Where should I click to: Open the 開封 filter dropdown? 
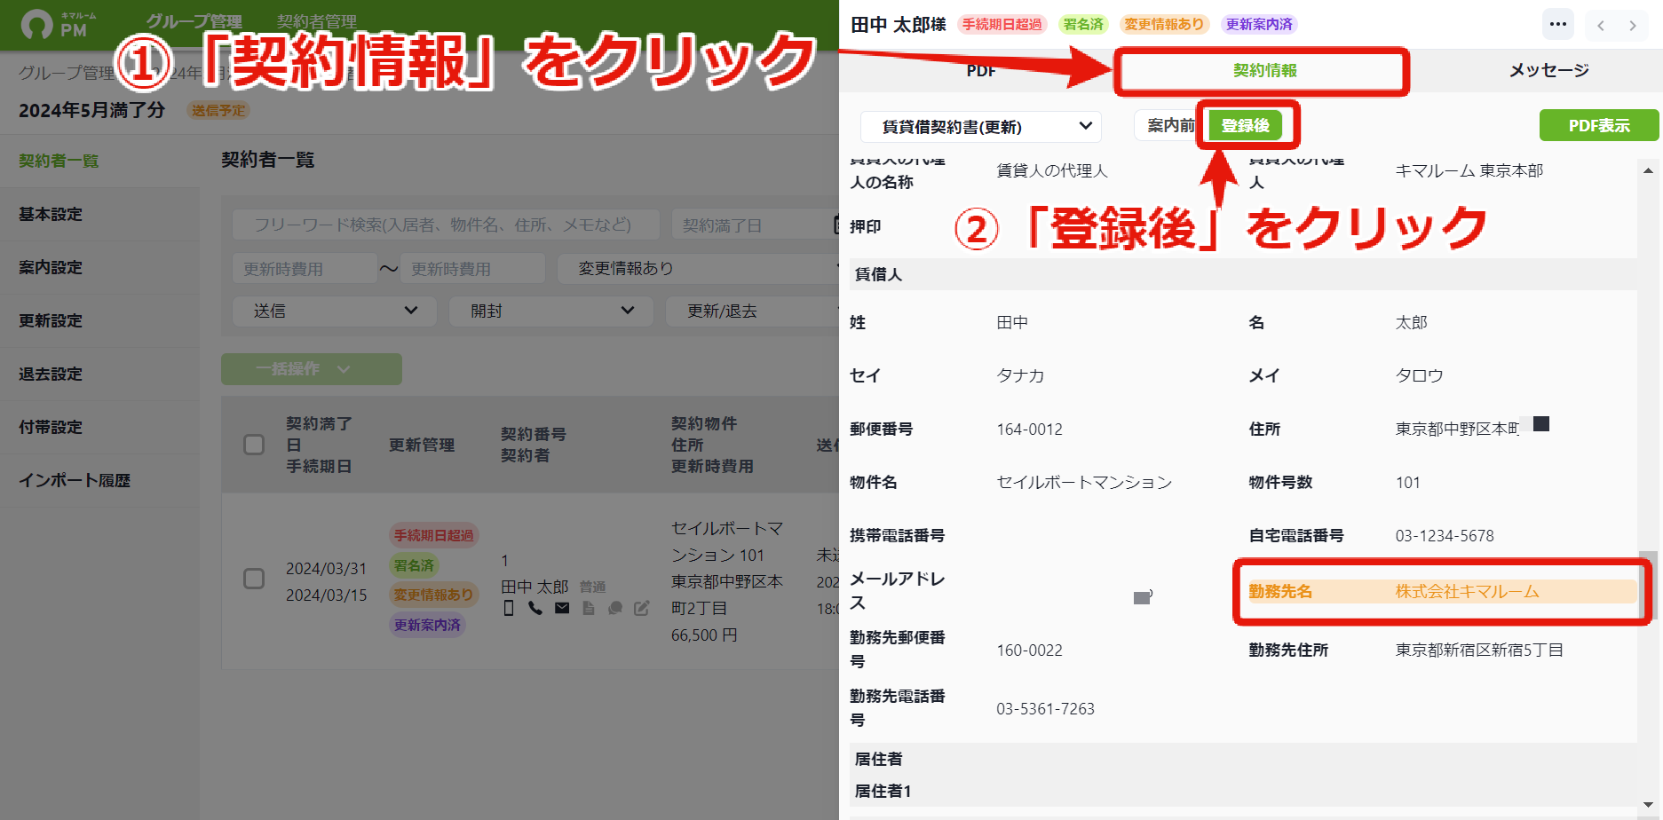[x=551, y=311]
